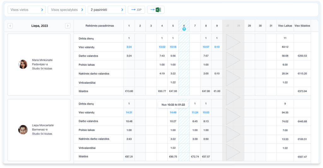Select the Viso Laikas column header
This screenshot has width=323, height=168.
[x=285, y=26]
